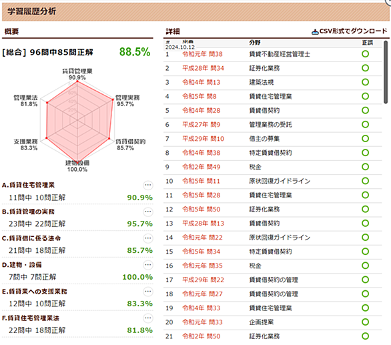Open question 令和元年 問35
This screenshot has width=391, height=345.
point(202,266)
